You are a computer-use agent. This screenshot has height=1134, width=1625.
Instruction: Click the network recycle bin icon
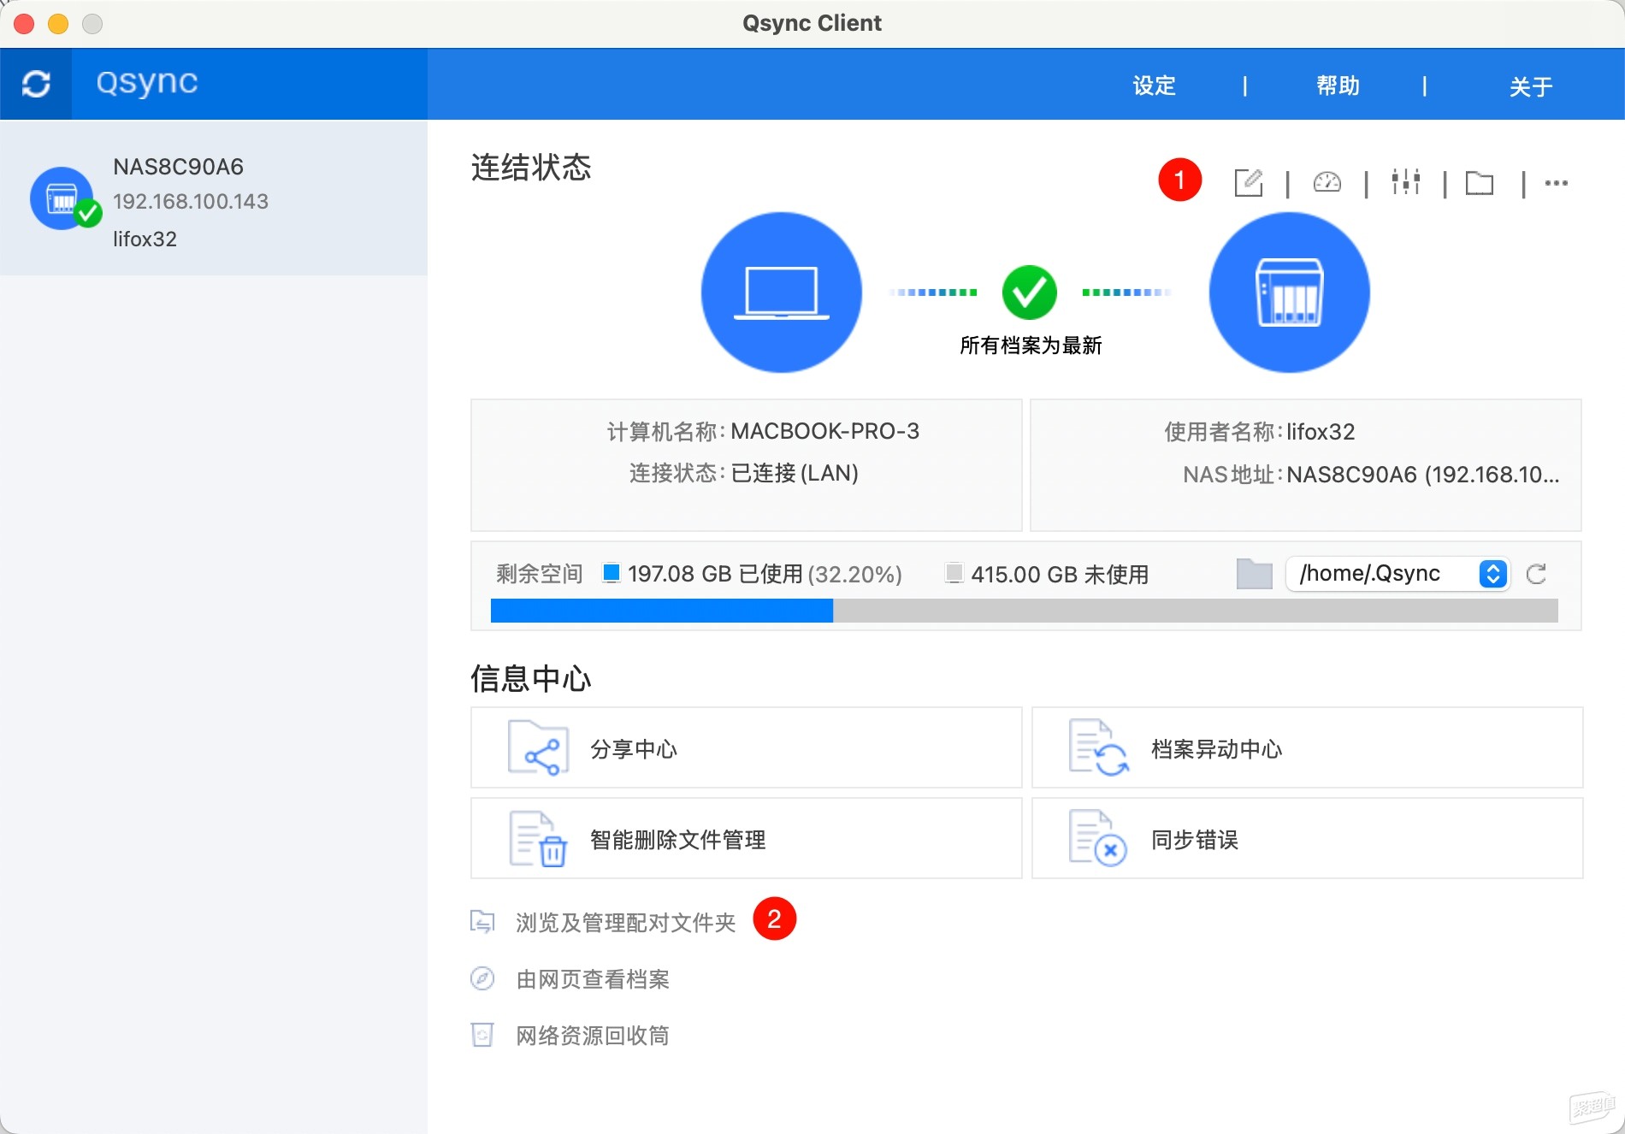(482, 1035)
